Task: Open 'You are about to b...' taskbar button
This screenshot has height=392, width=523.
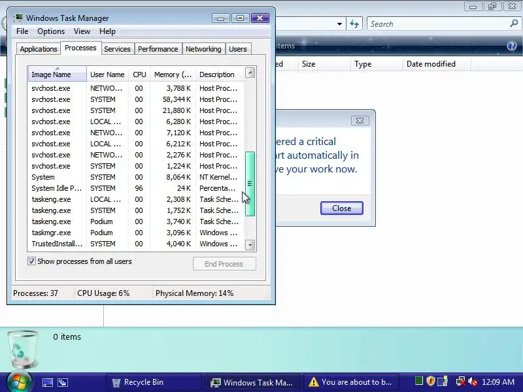Action: (351, 382)
